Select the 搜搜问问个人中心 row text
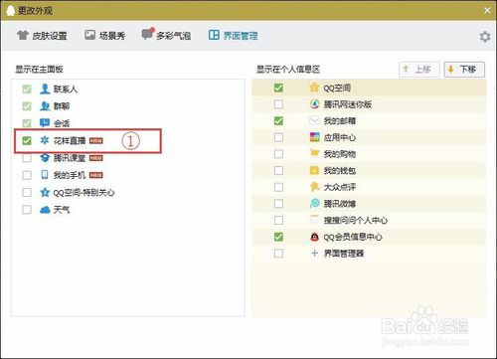The image size is (497, 359). (356, 220)
